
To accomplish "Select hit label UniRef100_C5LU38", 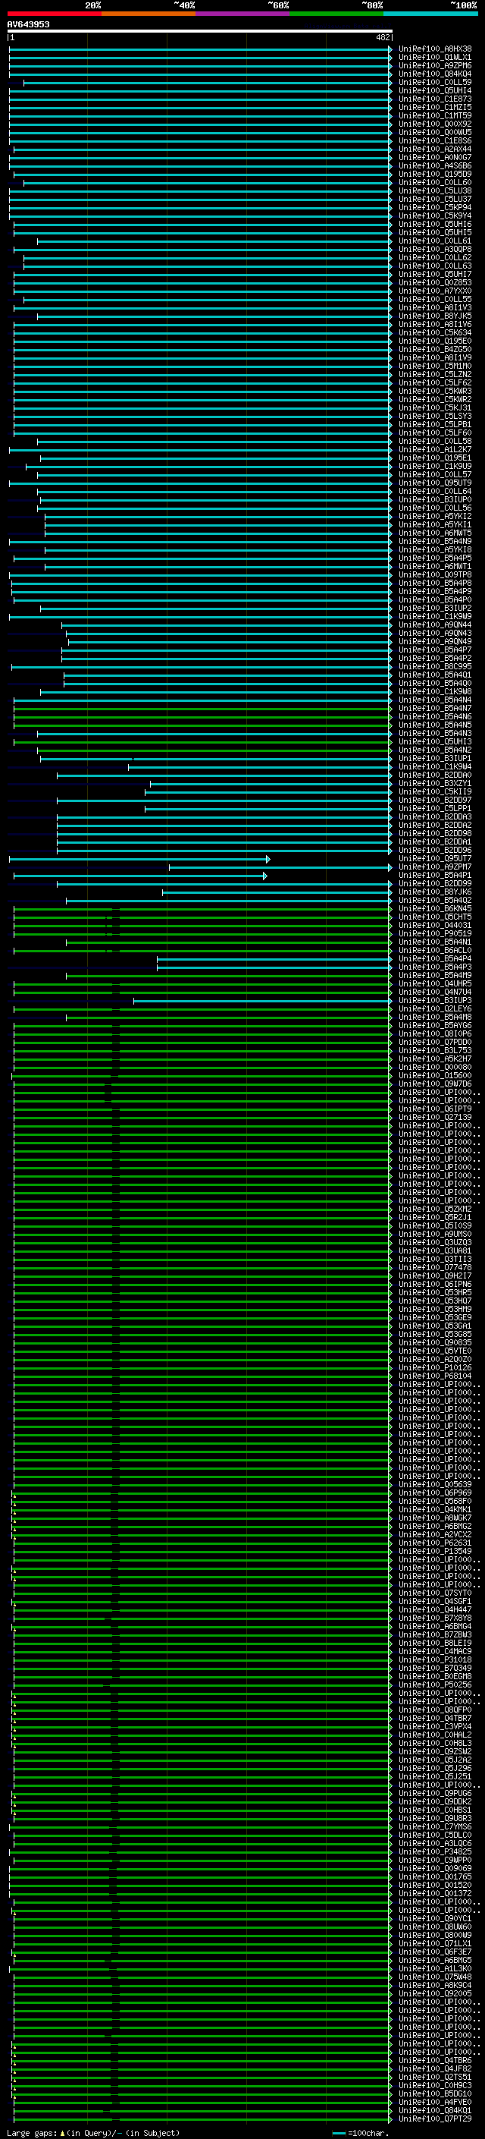I will coord(435,191).
